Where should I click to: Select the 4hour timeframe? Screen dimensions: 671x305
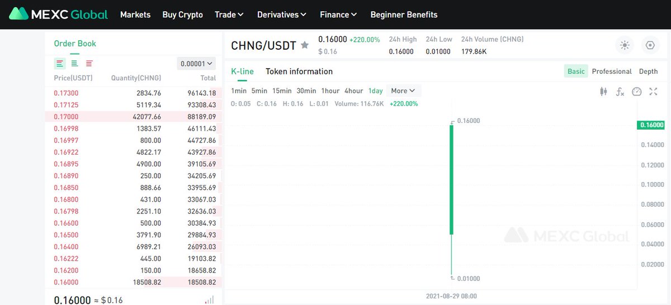pos(354,90)
